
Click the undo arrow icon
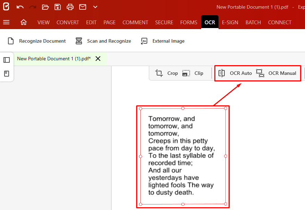(x=20, y=7)
